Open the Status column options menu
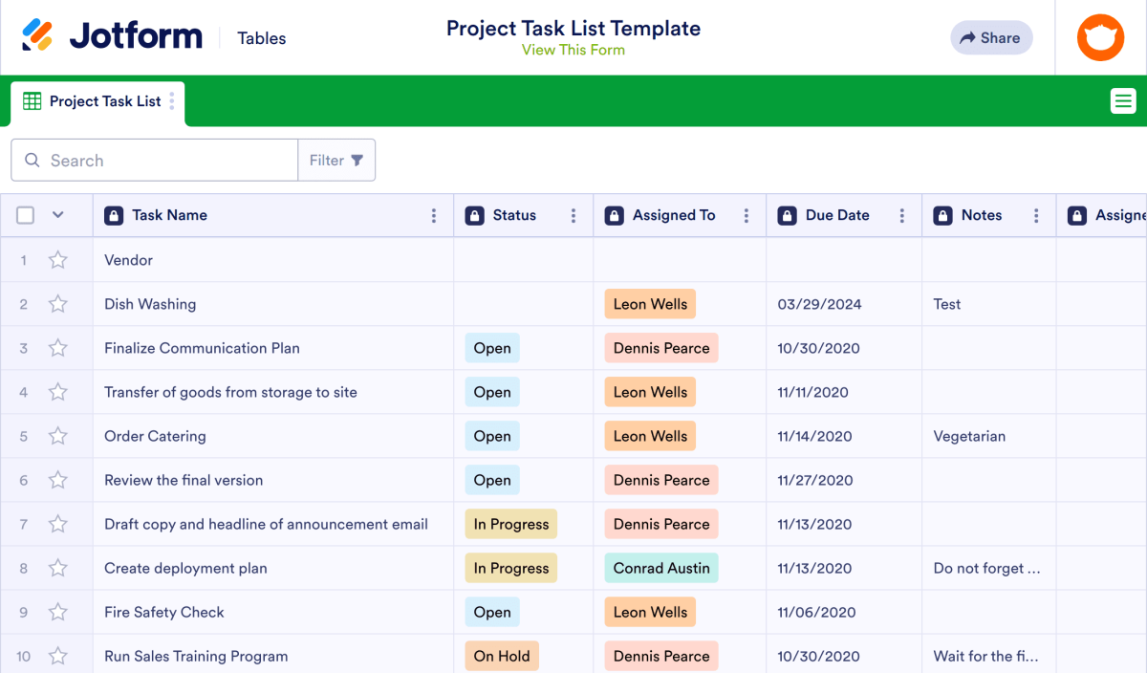1147x673 pixels. pos(573,215)
